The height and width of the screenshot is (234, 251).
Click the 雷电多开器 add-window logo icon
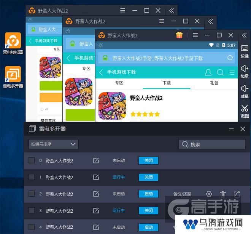32,129
